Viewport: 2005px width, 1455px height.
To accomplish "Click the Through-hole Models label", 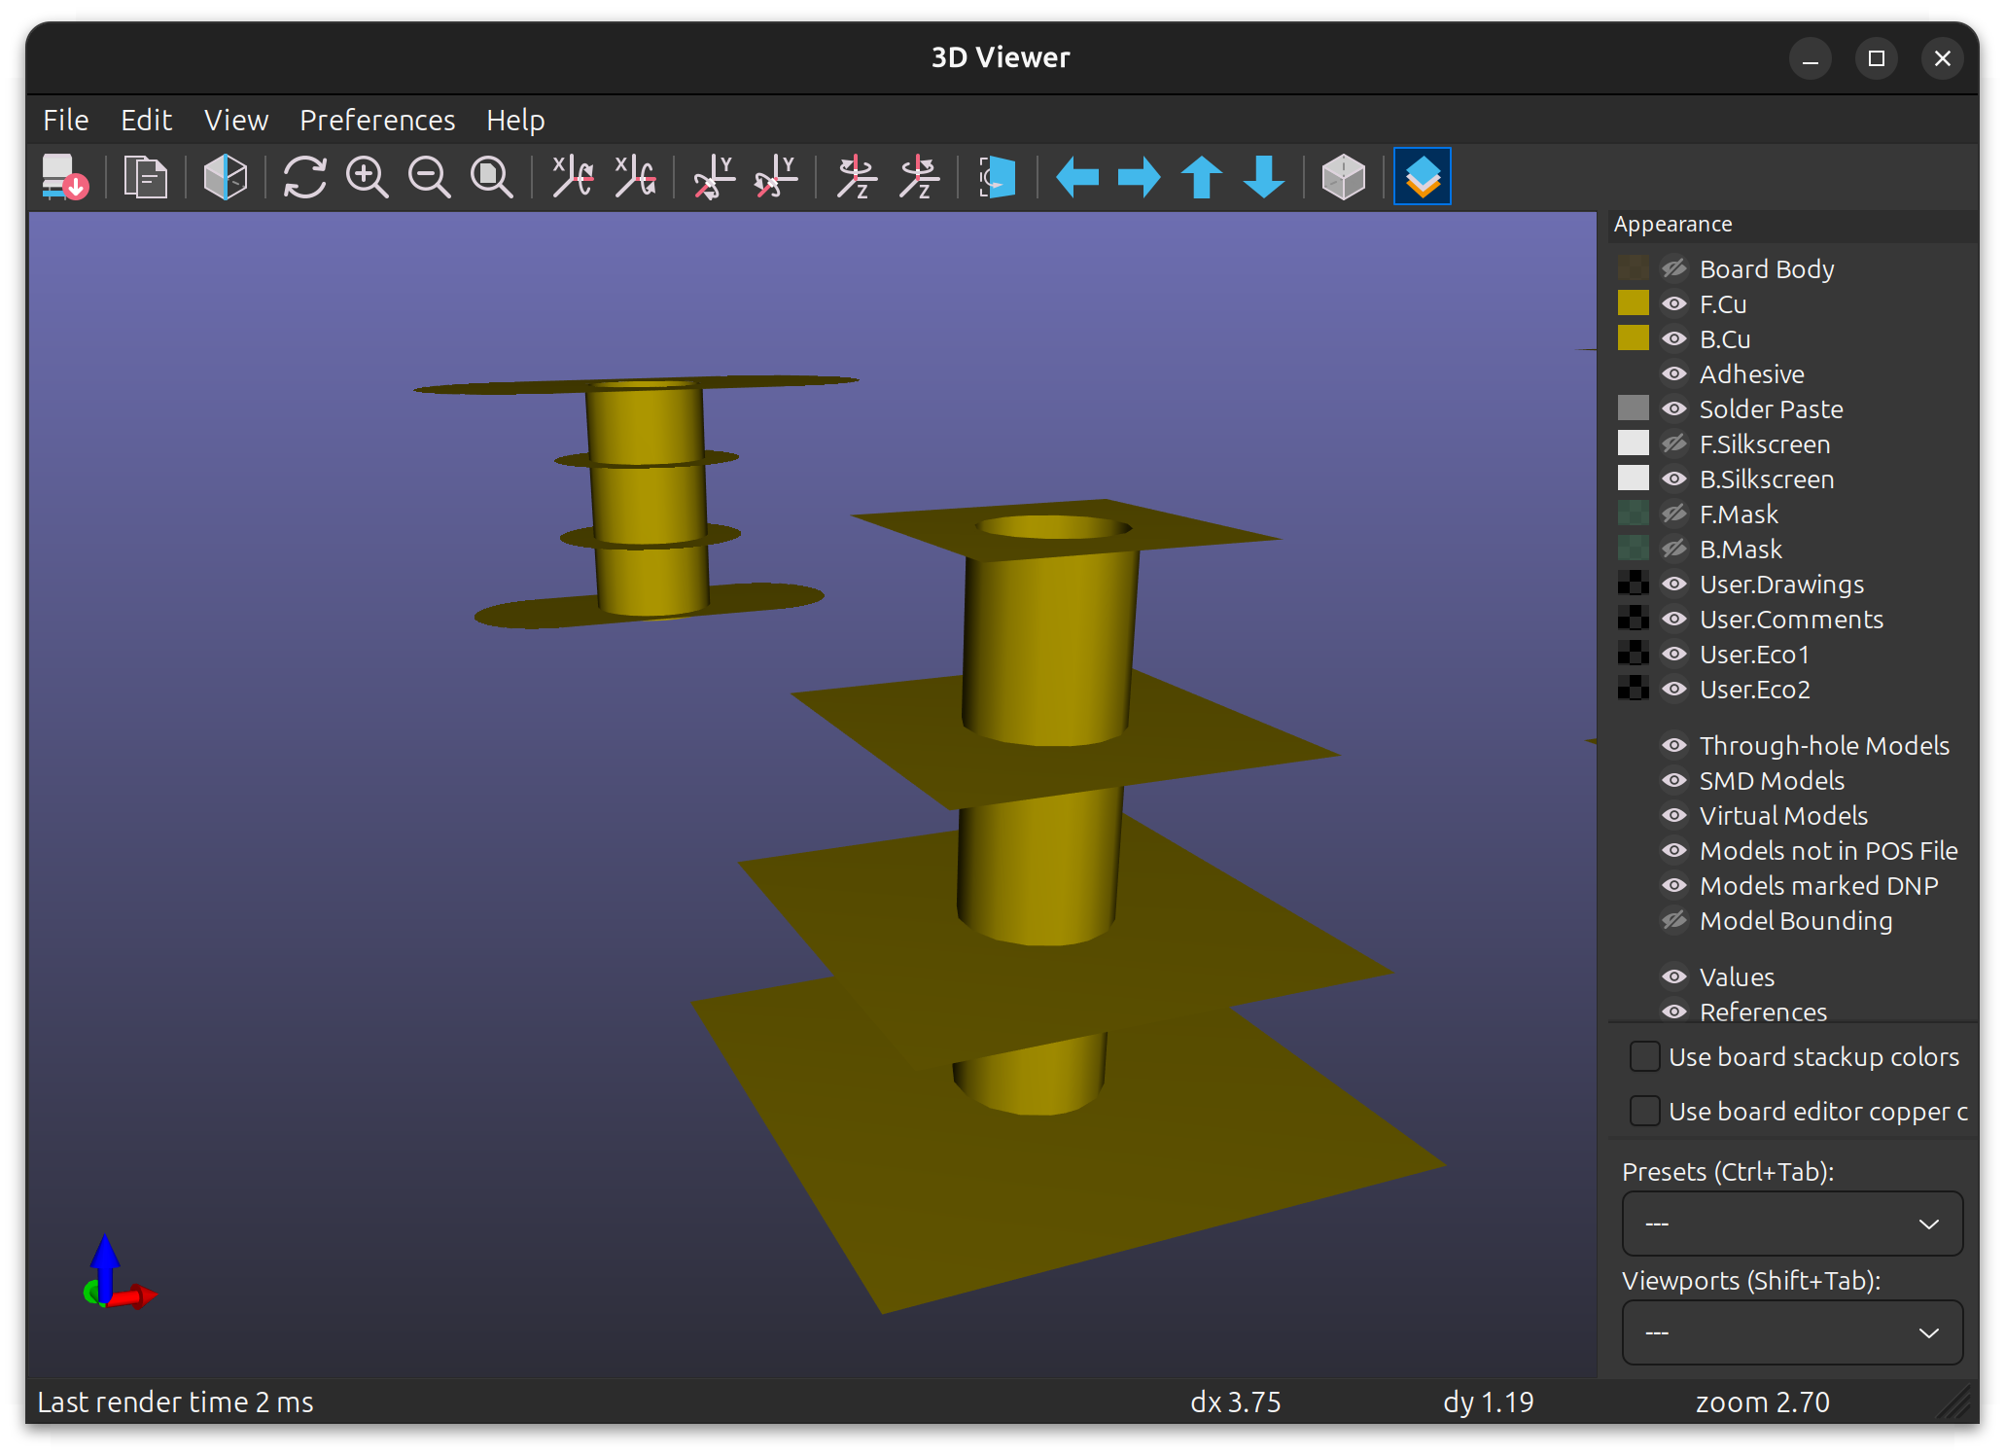I will 1823,745.
